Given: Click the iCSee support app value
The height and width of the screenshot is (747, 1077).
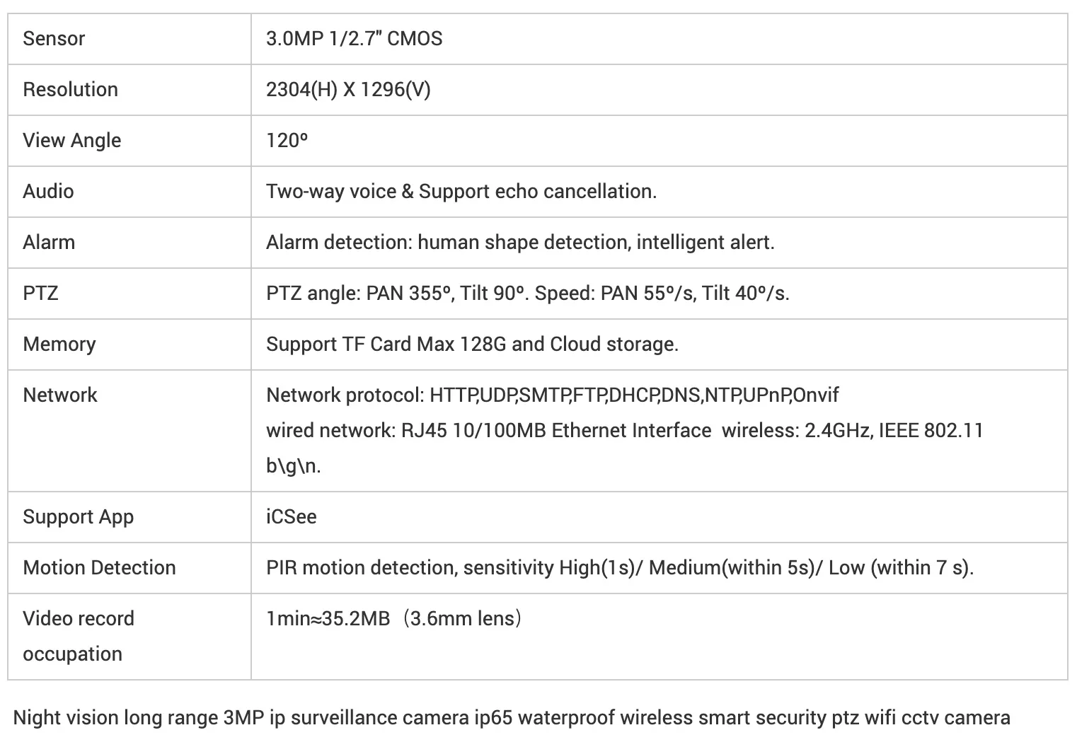Looking at the screenshot, I should 292,516.
